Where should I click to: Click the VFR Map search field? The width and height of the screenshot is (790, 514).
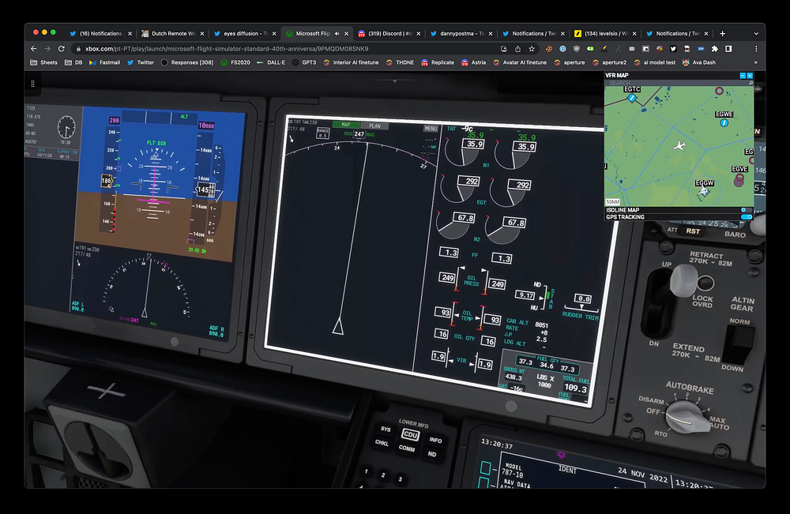click(x=675, y=83)
